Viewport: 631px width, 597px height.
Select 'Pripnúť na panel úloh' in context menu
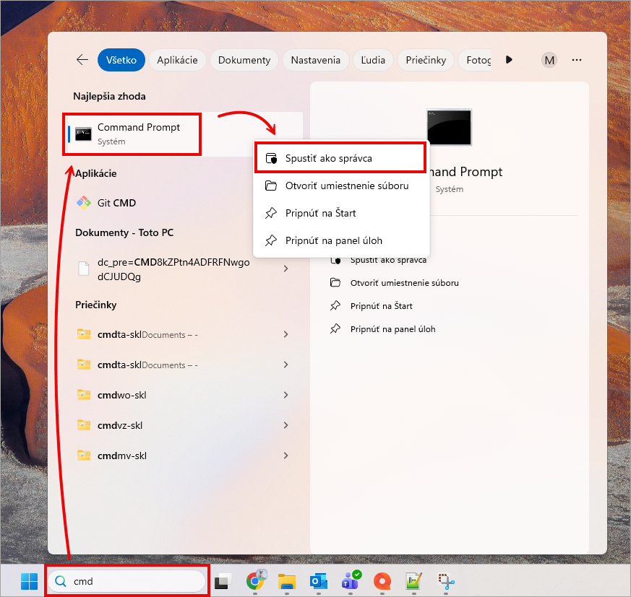[333, 240]
